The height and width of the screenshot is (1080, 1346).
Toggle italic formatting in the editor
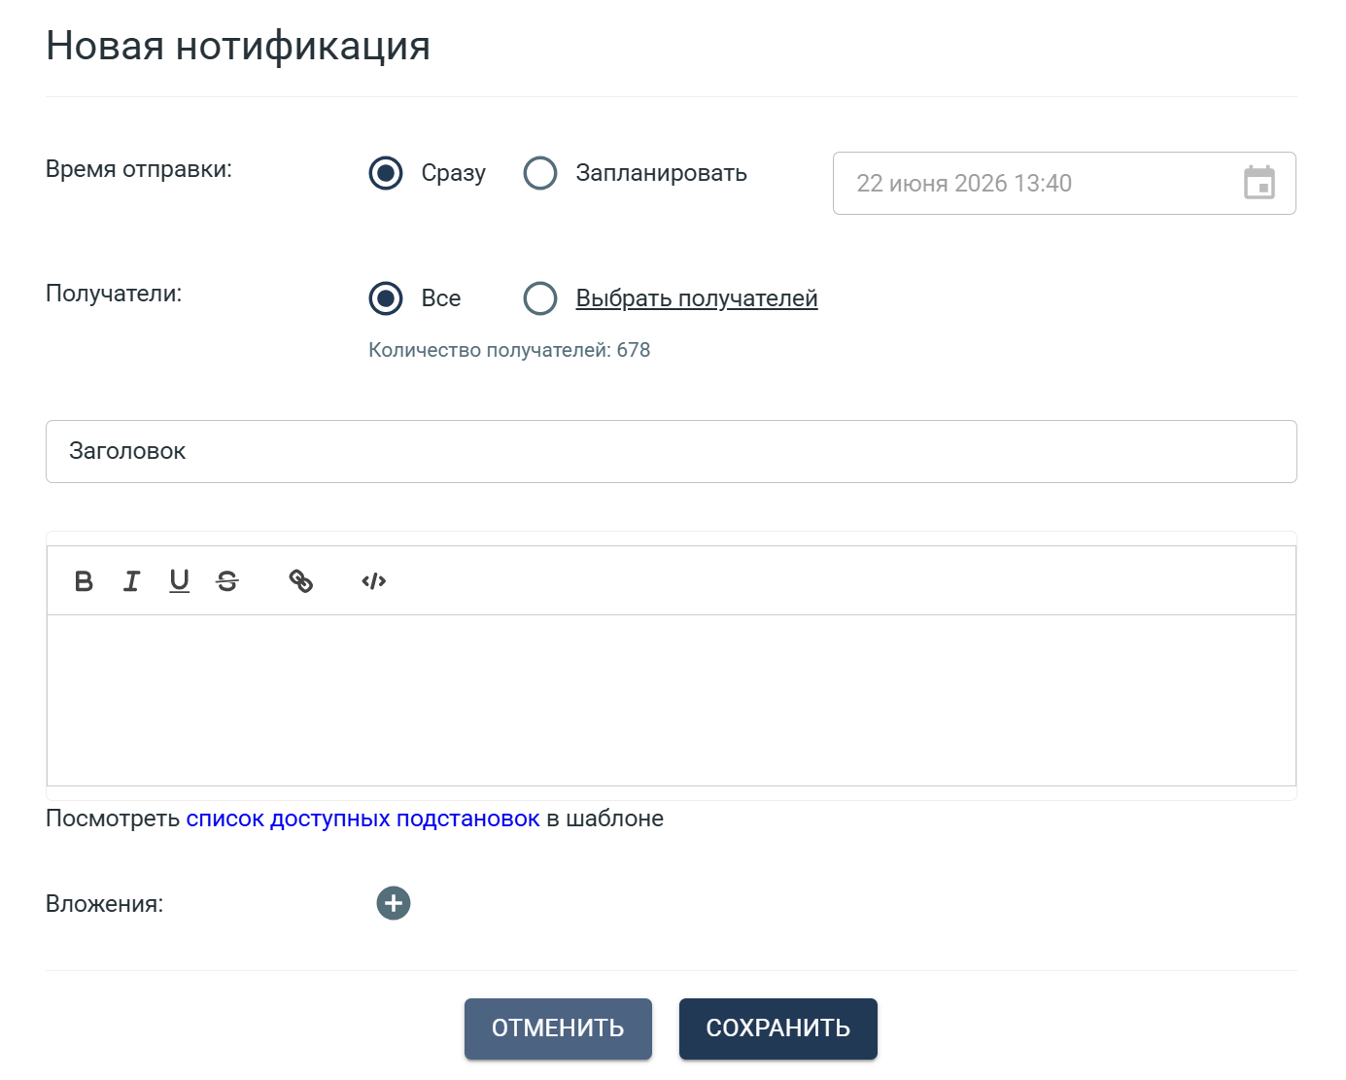[x=131, y=581]
